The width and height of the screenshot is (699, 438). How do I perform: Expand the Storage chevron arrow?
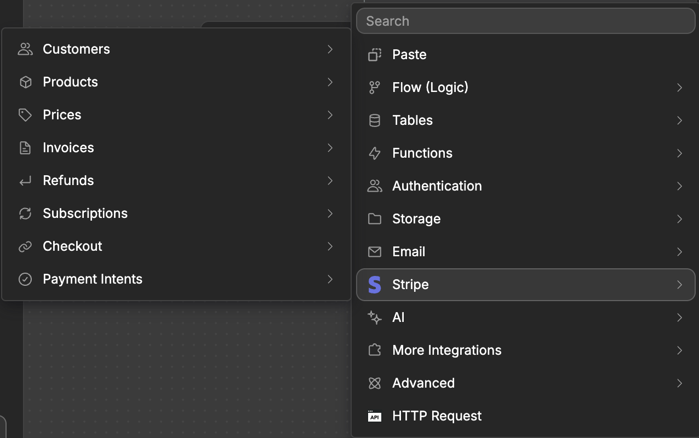click(680, 219)
